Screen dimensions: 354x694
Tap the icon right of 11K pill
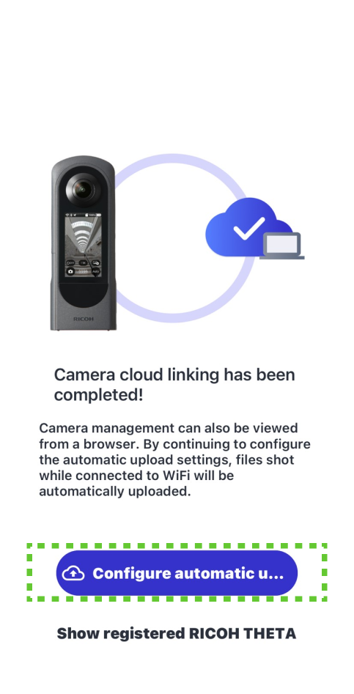(96, 262)
